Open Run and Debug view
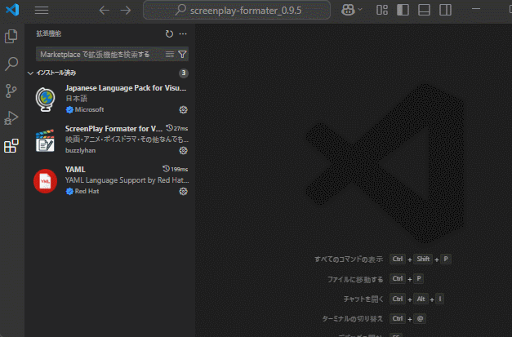The height and width of the screenshot is (337, 512). click(x=11, y=118)
